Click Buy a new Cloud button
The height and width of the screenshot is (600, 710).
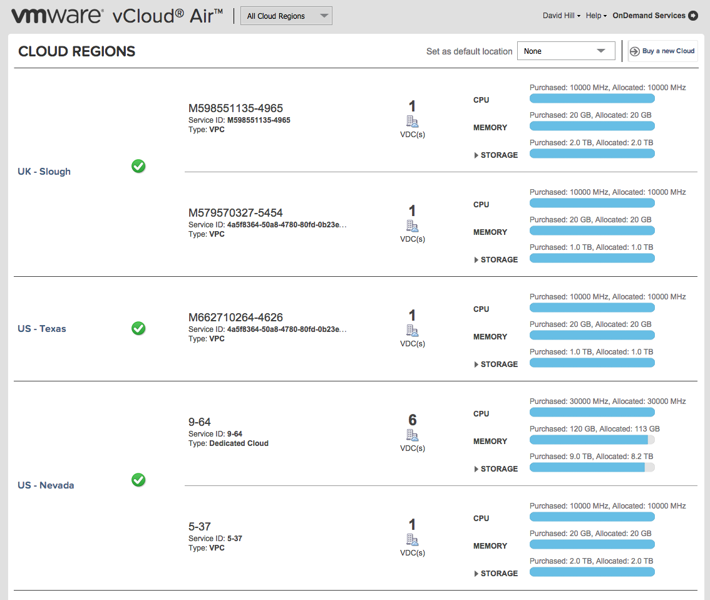click(x=663, y=51)
